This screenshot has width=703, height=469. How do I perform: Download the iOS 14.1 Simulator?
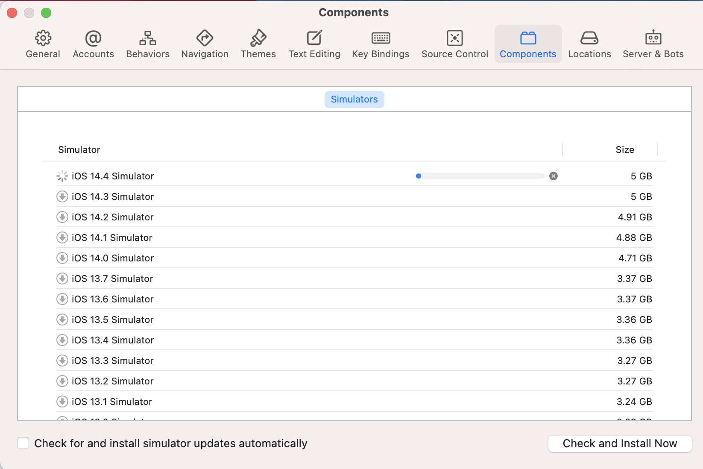pos(62,237)
